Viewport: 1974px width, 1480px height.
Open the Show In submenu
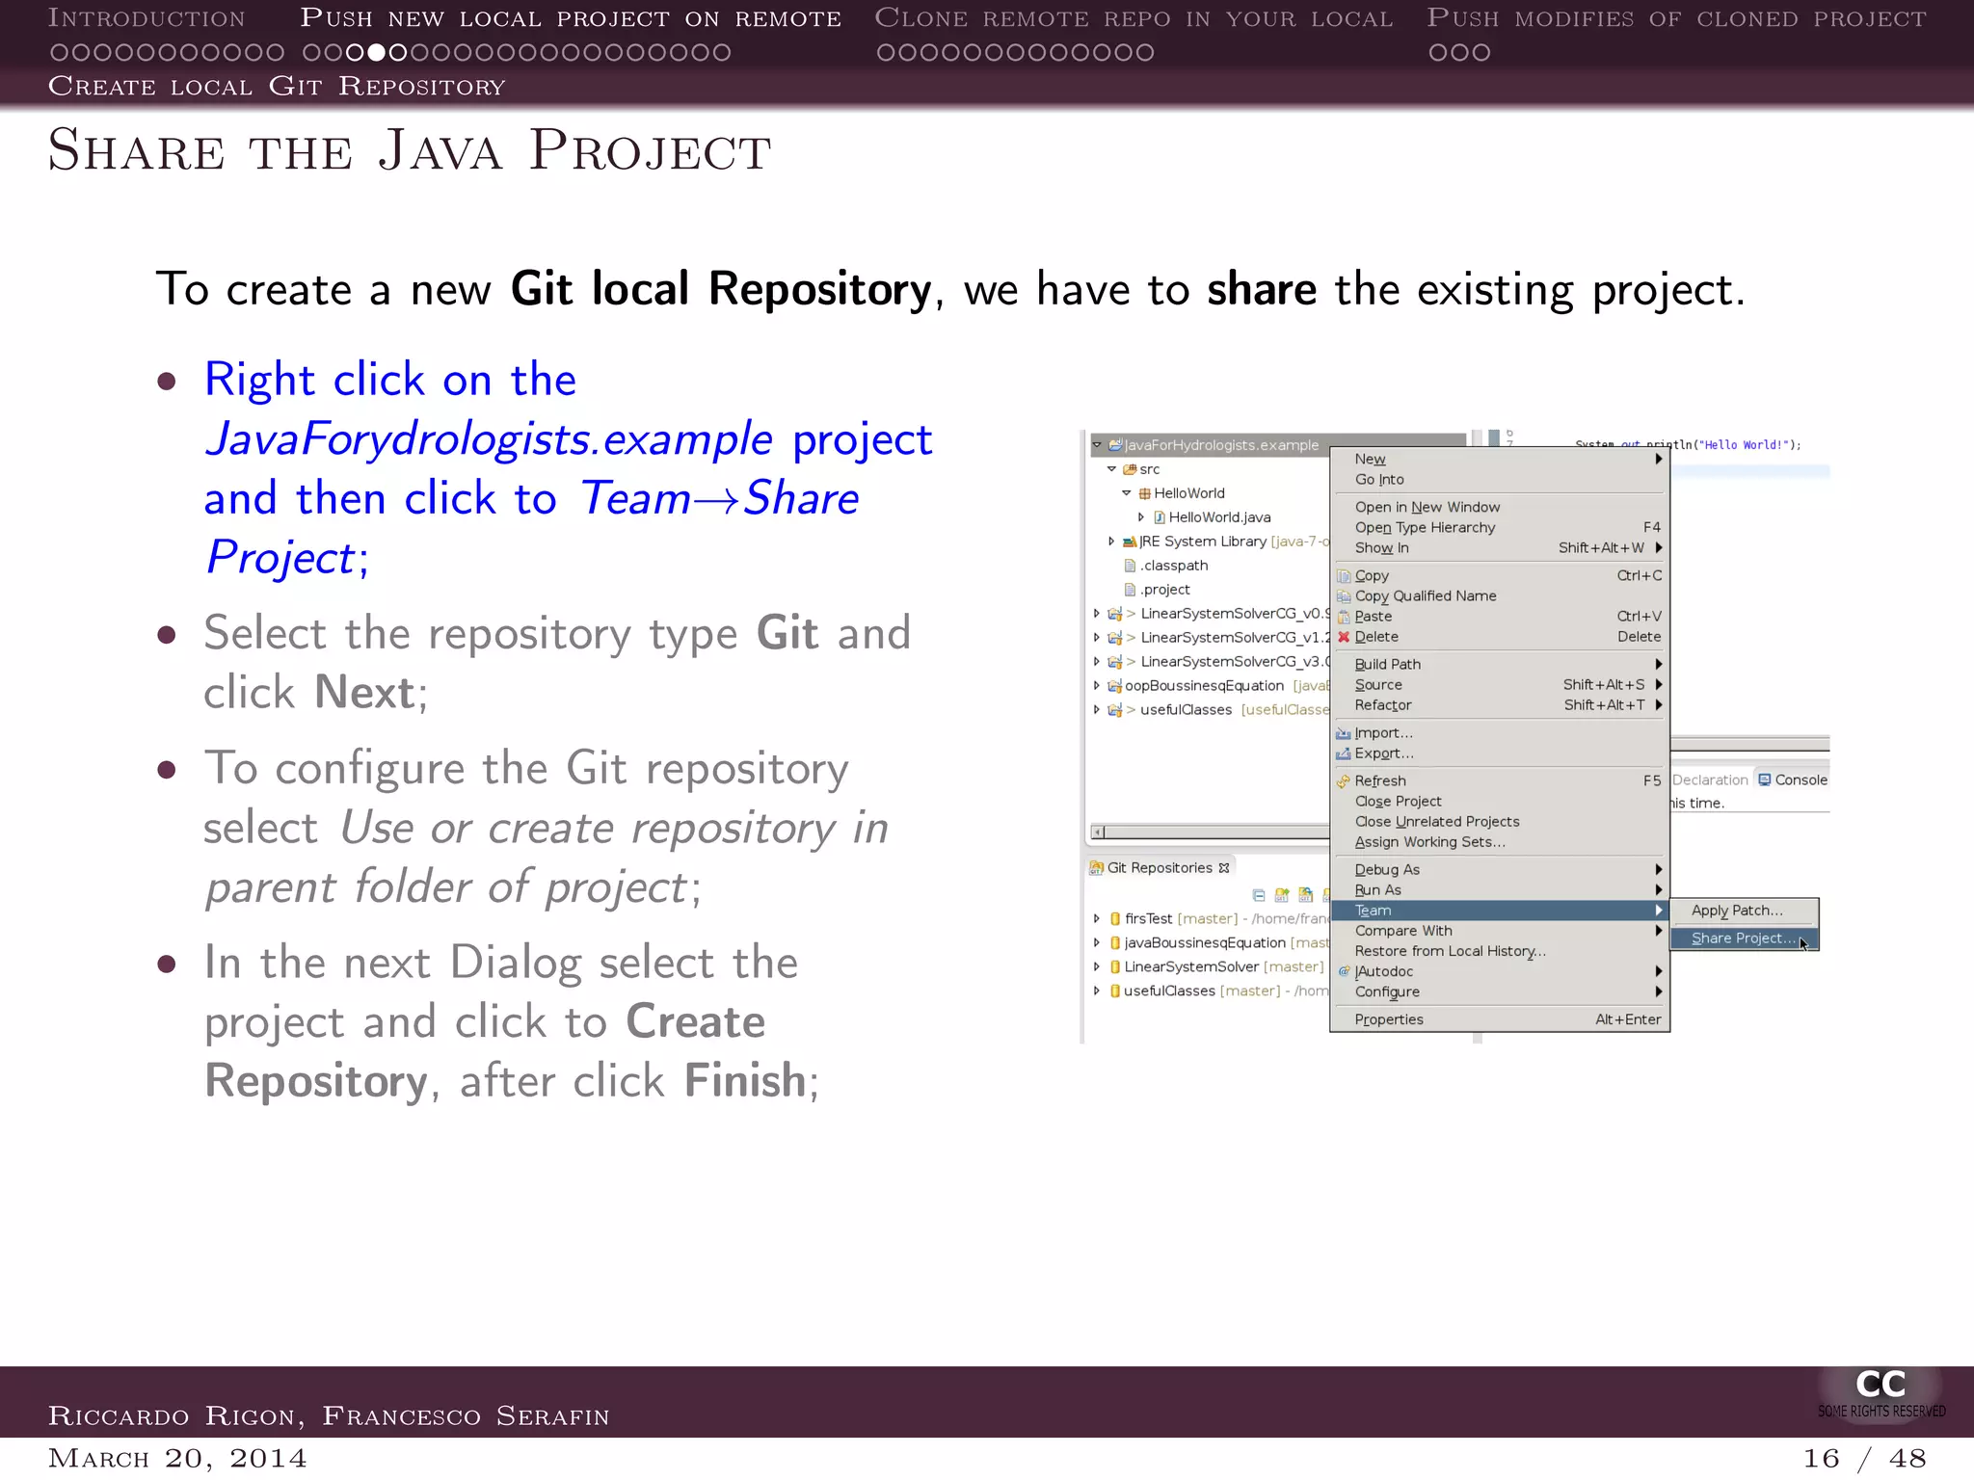tap(1500, 548)
